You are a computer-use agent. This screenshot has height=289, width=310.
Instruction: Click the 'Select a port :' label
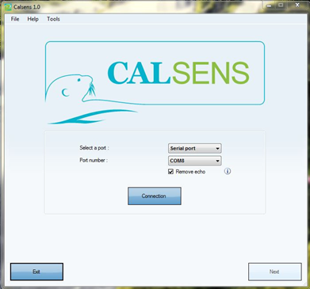pyautogui.click(x=94, y=148)
